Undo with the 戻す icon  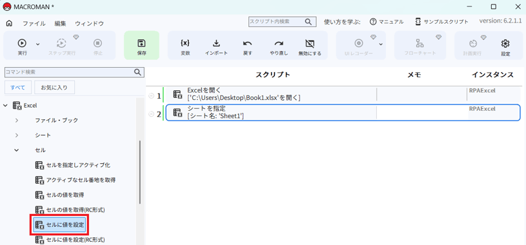point(248,47)
